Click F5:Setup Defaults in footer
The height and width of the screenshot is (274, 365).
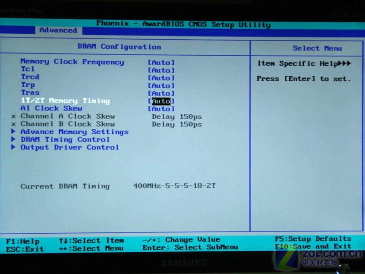[x=313, y=239]
